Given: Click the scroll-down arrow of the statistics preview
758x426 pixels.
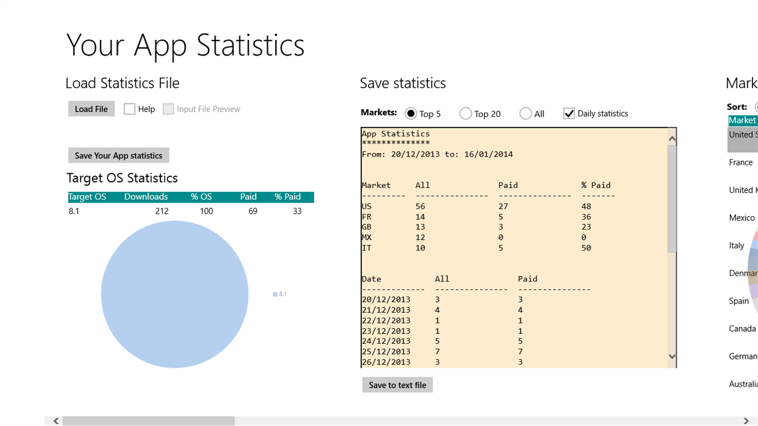Looking at the screenshot, I should (x=672, y=357).
